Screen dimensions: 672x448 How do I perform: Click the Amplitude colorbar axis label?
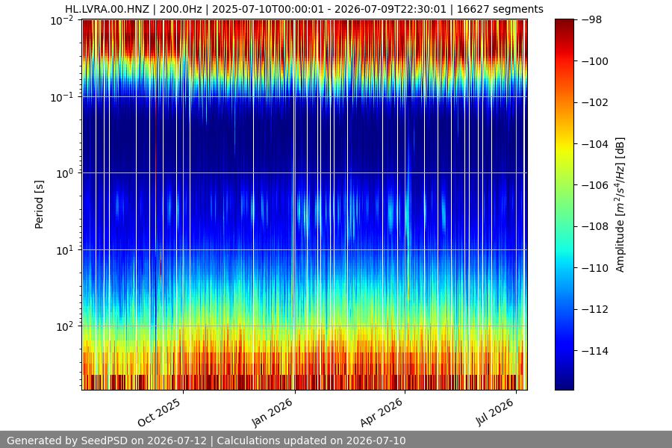point(620,205)
